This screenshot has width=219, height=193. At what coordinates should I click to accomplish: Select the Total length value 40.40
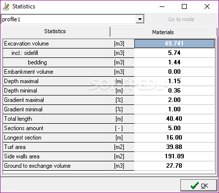[x=174, y=119]
